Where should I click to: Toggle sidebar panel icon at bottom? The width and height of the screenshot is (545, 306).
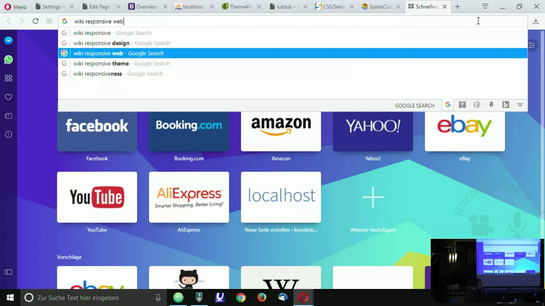9,272
